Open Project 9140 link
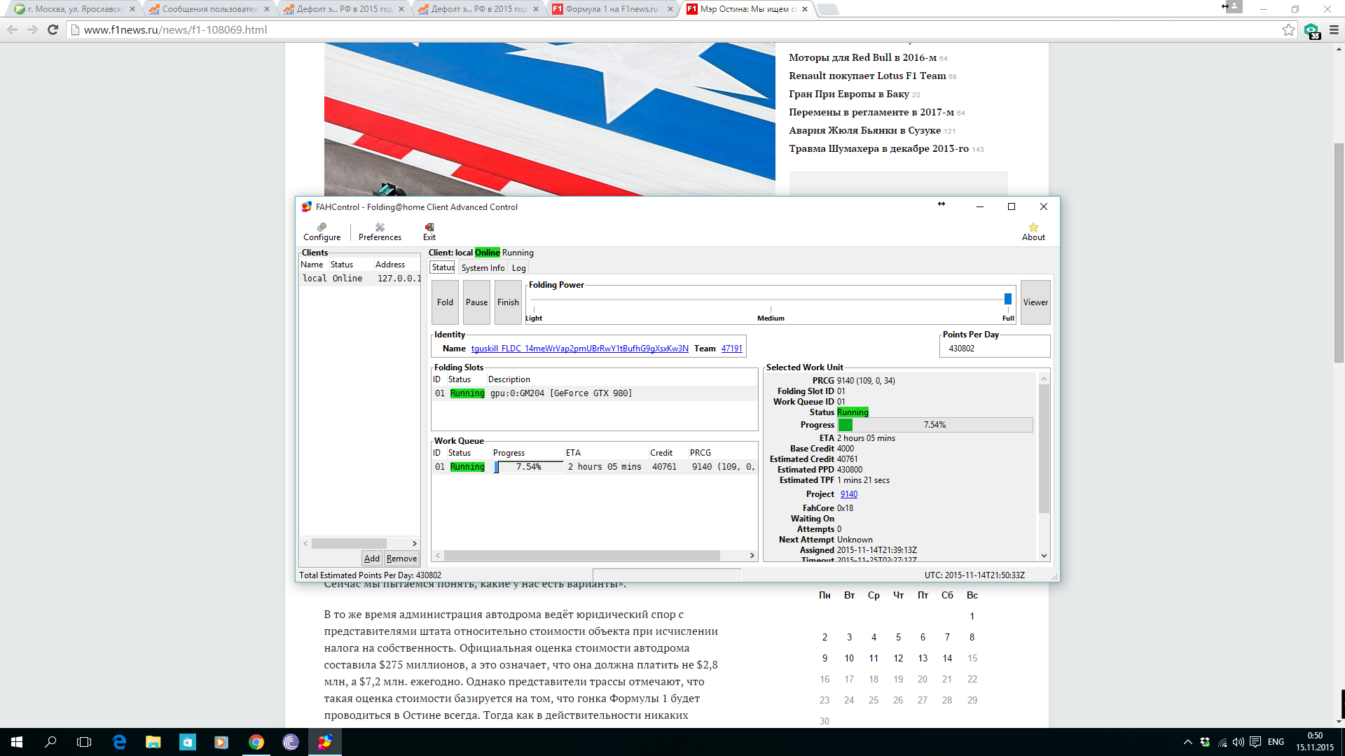The image size is (1345, 756). [x=848, y=494]
